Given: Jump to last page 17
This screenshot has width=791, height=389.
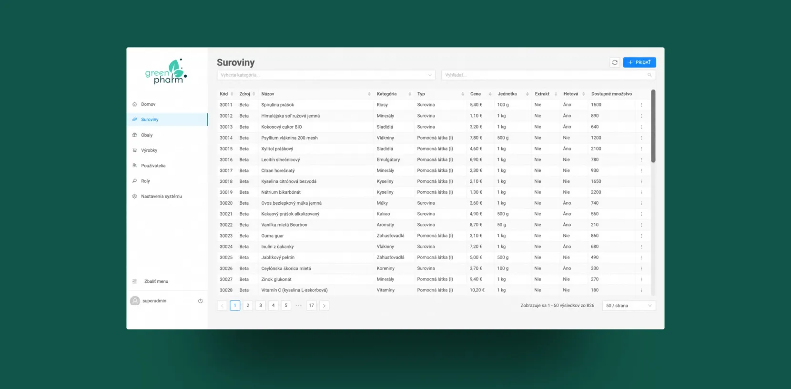Looking at the screenshot, I should 311,306.
